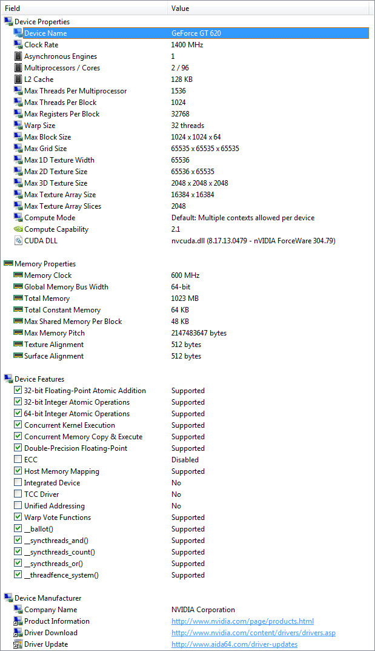The image size is (375, 651).
Task: Click the memory icon beside Surface Alignment
Action: tap(18, 356)
